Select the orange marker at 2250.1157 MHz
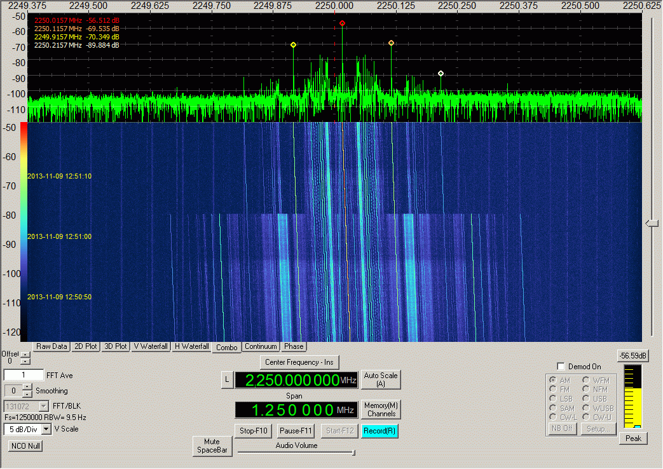The image size is (663, 469). 391,43
